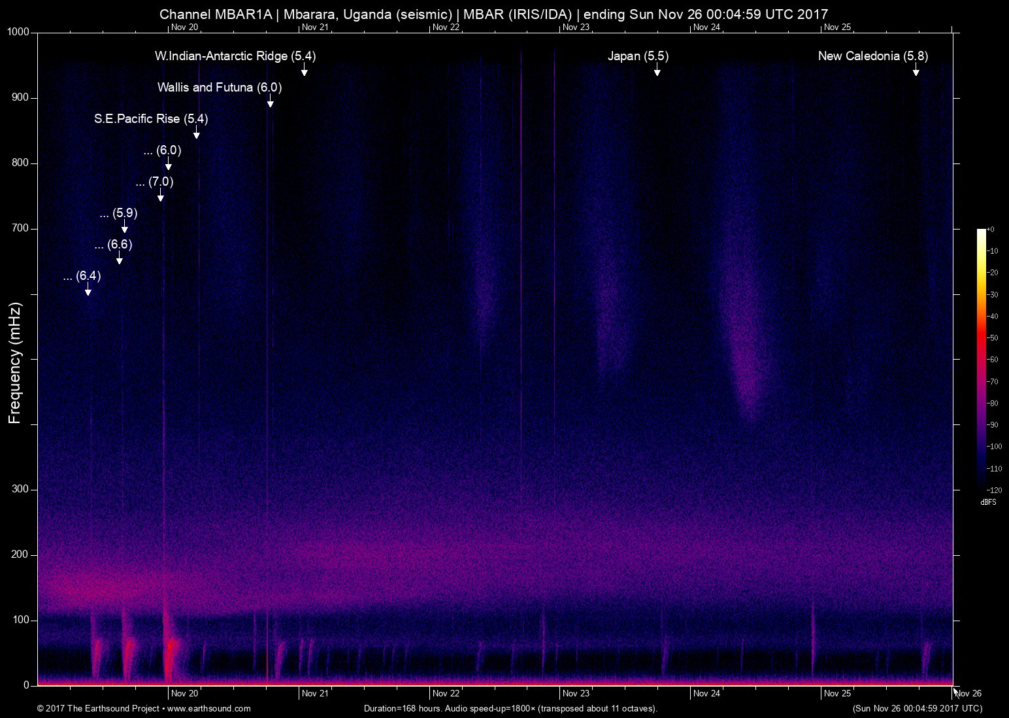Click the Nov 22 date label on top axis
This screenshot has width=1009, height=718.
[x=447, y=27]
